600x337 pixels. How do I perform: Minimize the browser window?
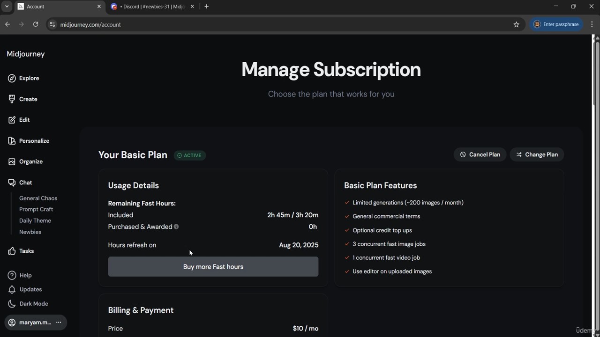556,6
